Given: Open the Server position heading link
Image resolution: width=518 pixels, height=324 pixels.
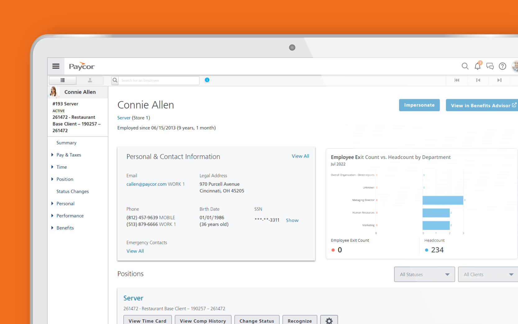Looking at the screenshot, I should coord(133,298).
